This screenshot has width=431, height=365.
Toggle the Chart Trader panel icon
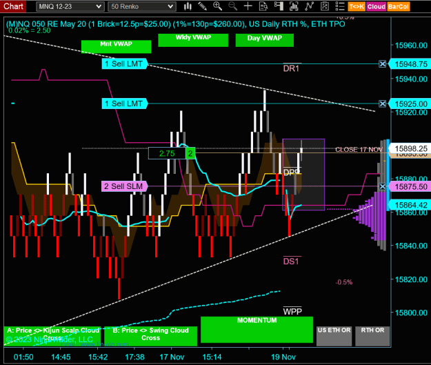(279, 6)
